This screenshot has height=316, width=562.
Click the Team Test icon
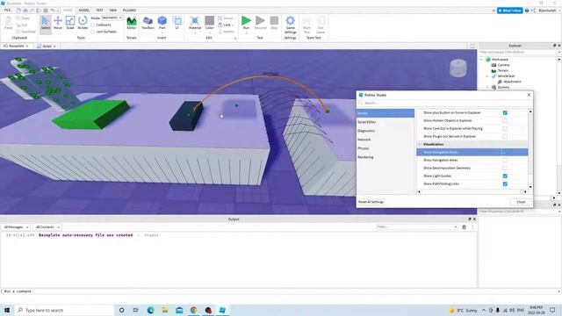[306, 25]
